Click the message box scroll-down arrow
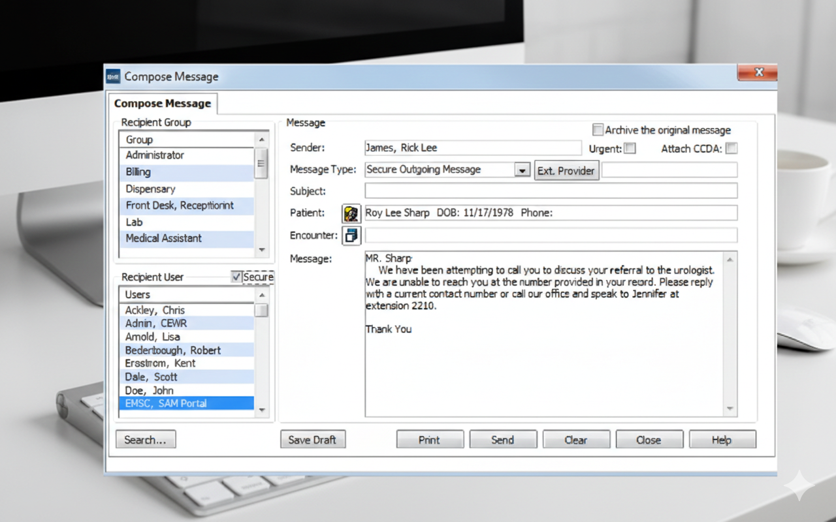The image size is (836, 522). tap(730, 409)
